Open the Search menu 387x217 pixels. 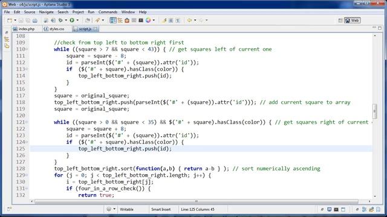coord(63,12)
